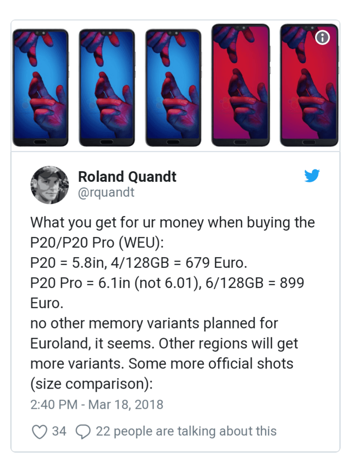The height and width of the screenshot is (463, 348).
Task: Open the first blue P20 phone image
Action: [x=40, y=88]
